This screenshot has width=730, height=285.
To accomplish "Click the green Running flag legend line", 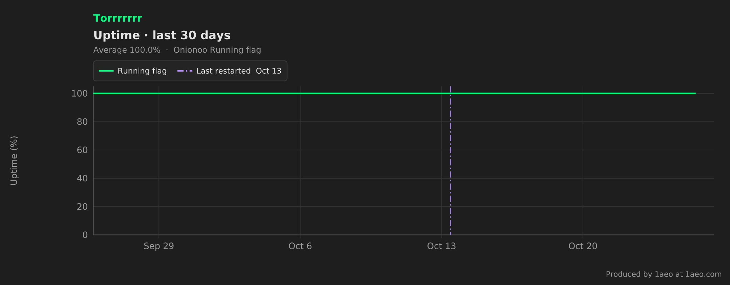I will pos(106,71).
